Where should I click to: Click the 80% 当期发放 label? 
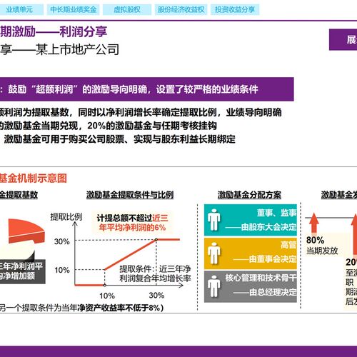(322, 245)
